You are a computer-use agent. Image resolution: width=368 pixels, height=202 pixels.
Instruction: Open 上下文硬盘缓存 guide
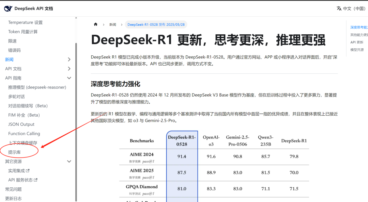23,143
